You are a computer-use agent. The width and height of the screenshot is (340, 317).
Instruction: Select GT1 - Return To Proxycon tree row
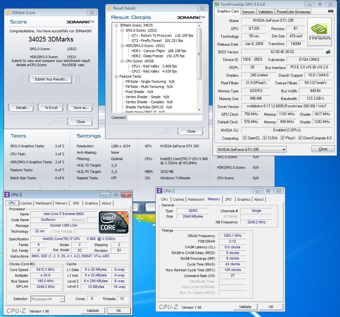pos(162,35)
